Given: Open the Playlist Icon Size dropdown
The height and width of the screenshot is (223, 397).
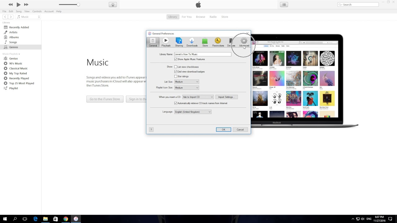Looking at the screenshot, I should pyautogui.click(x=186, y=88).
